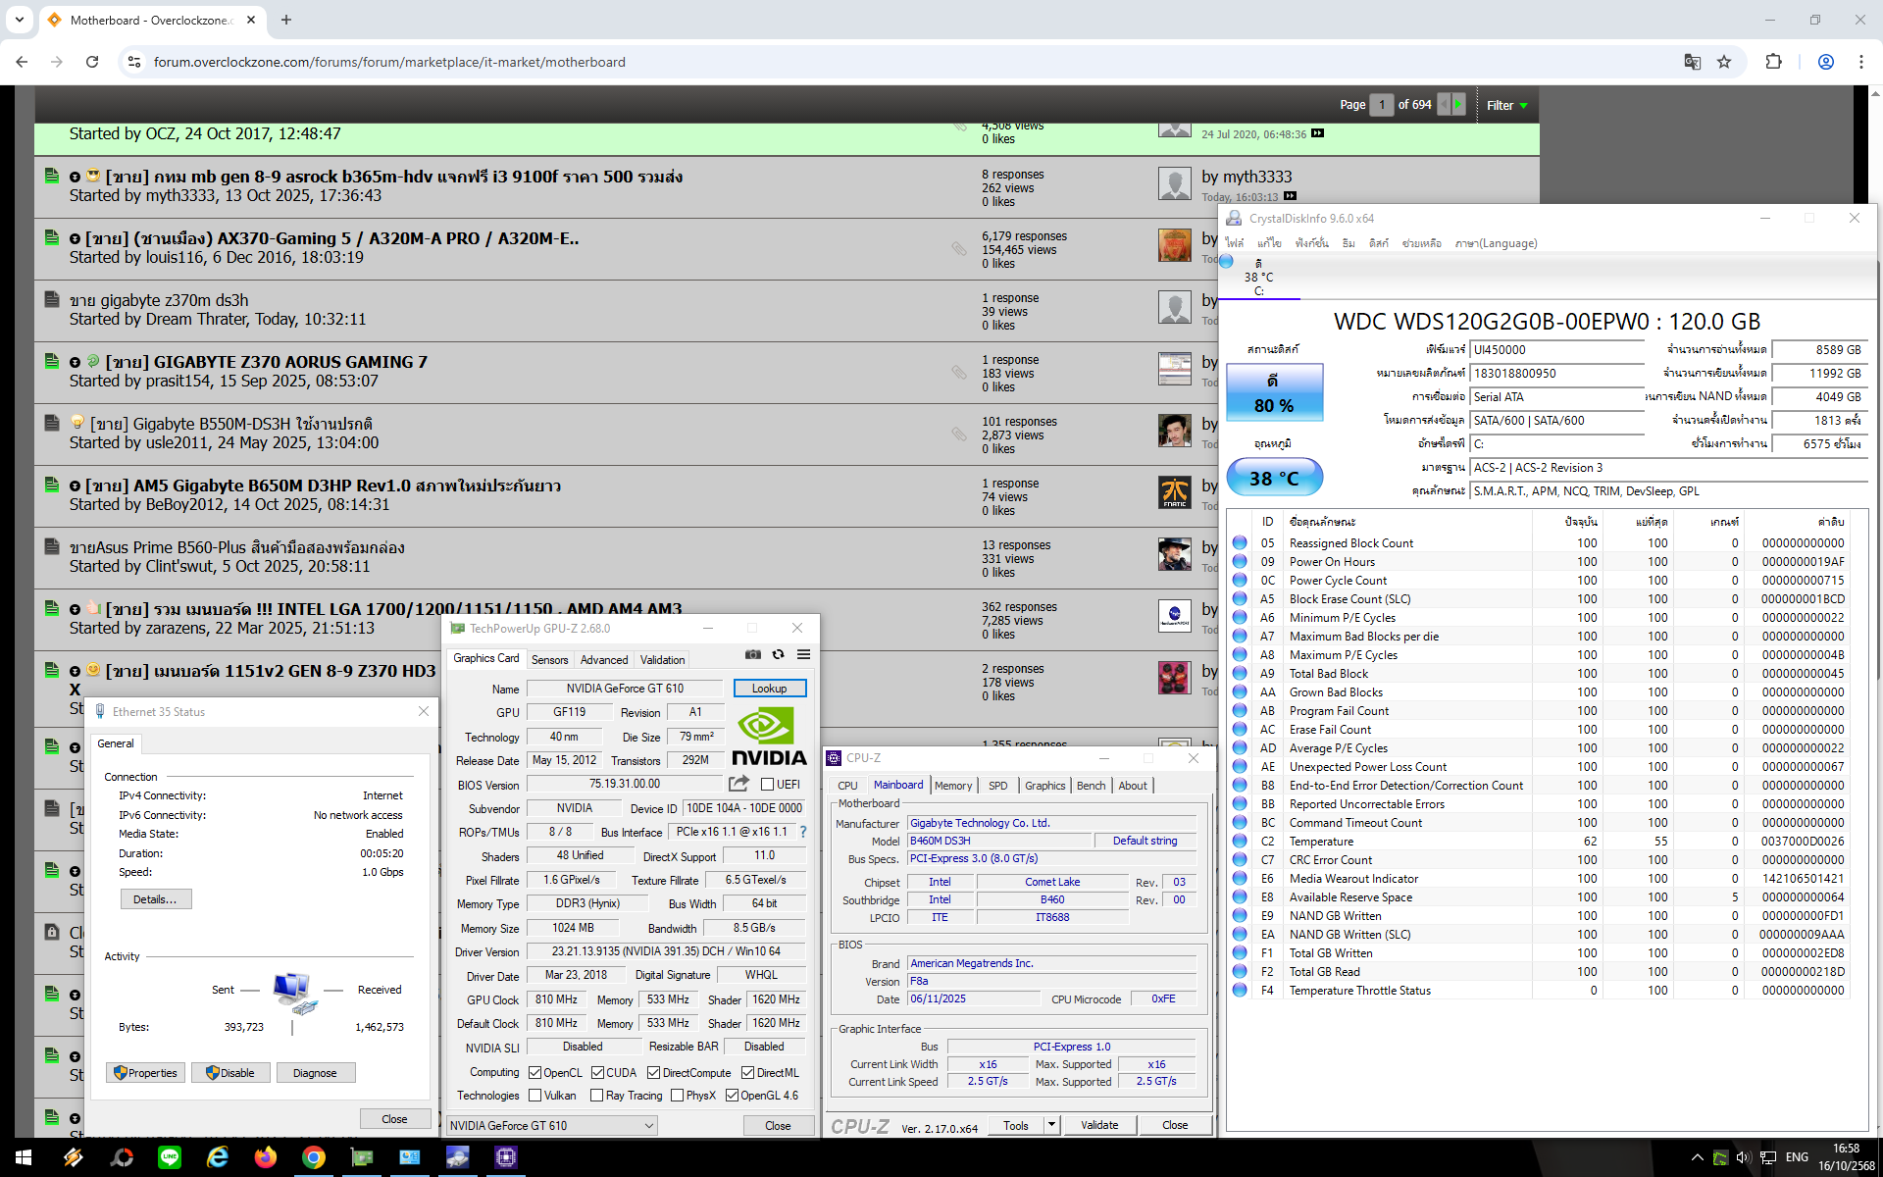Open the LINE app from the taskbar
This screenshot has height=1177, width=1883.
pos(170,1157)
